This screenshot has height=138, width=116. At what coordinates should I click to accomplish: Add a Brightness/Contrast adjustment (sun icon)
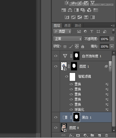coord(67,3)
